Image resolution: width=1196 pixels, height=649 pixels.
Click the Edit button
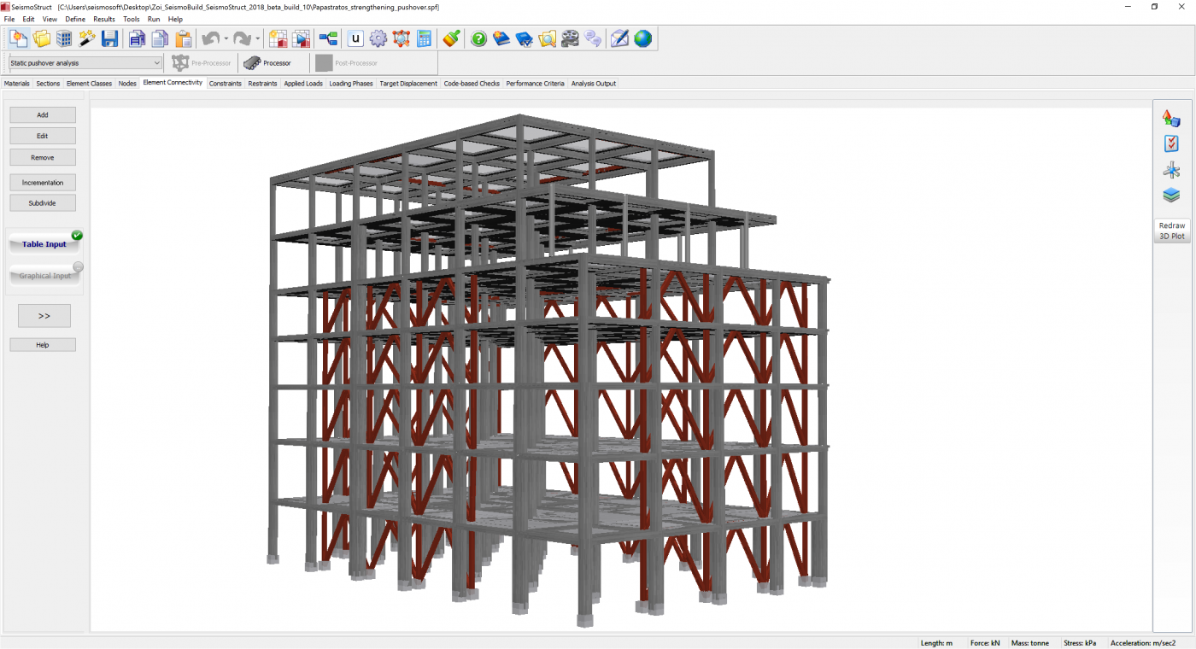pos(43,136)
